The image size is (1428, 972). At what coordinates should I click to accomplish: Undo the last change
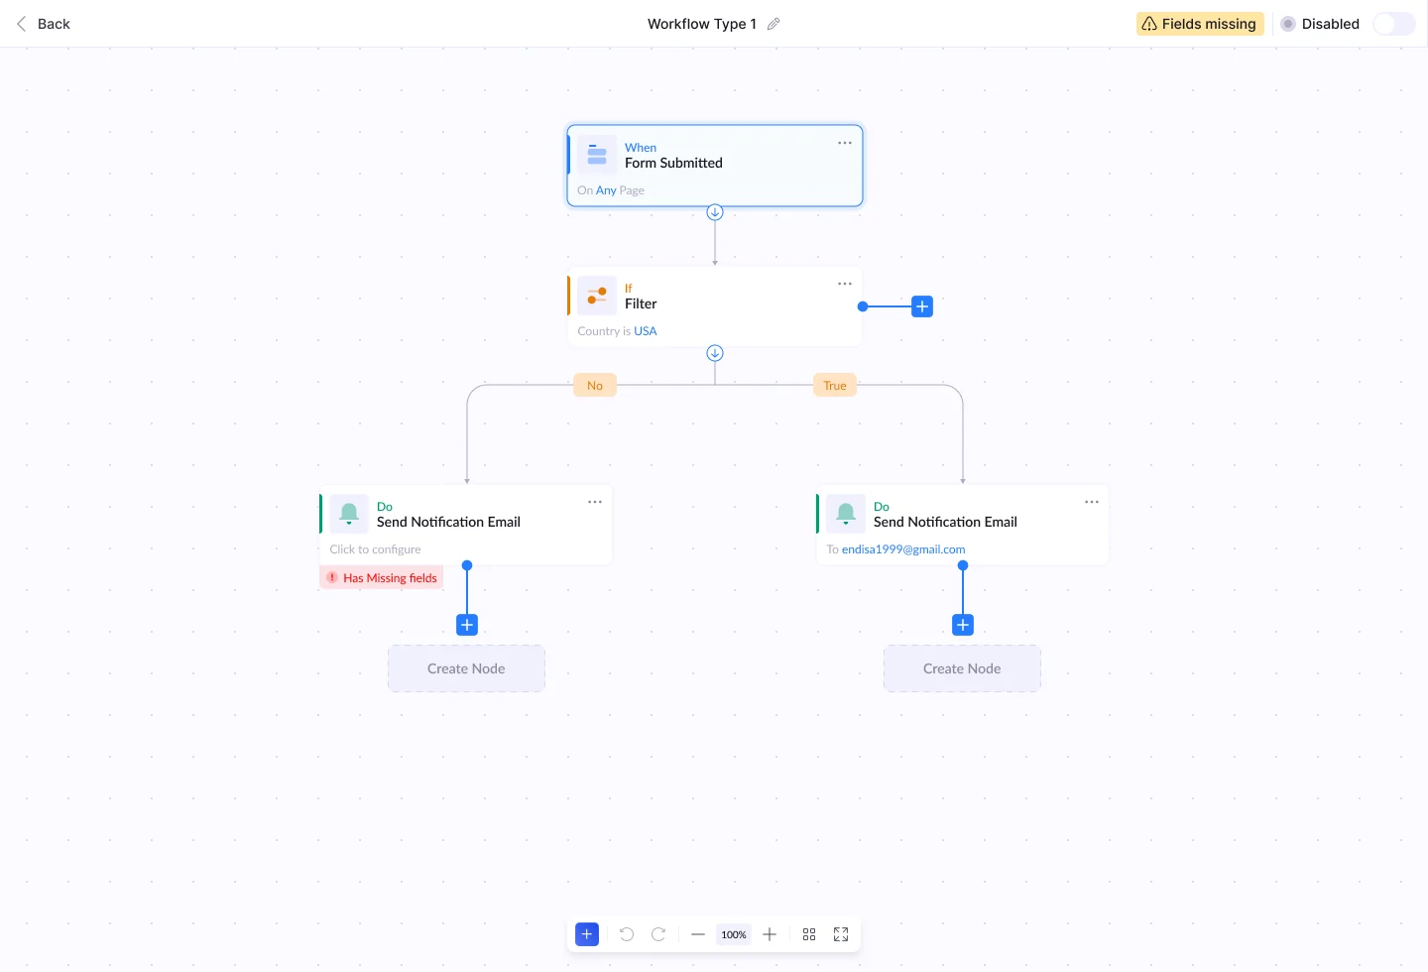click(627, 934)
